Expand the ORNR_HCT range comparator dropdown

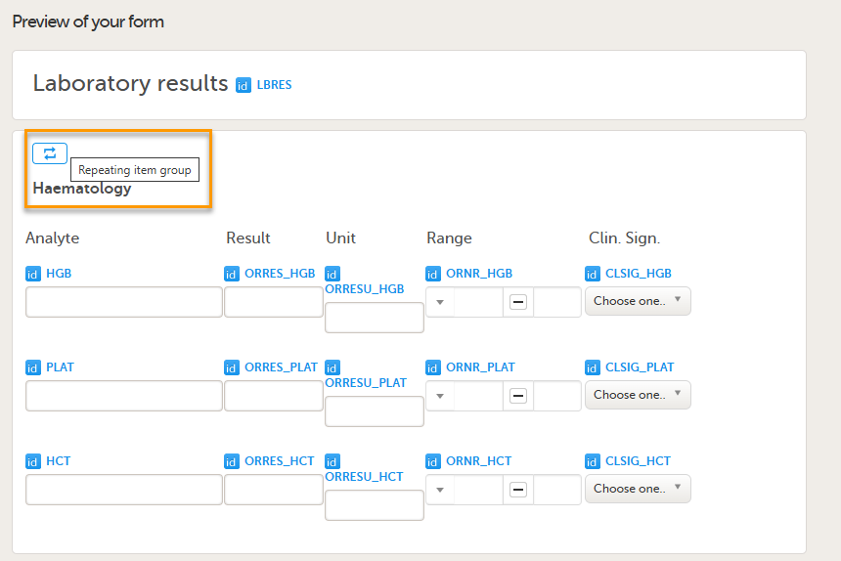tap(440, 490)
